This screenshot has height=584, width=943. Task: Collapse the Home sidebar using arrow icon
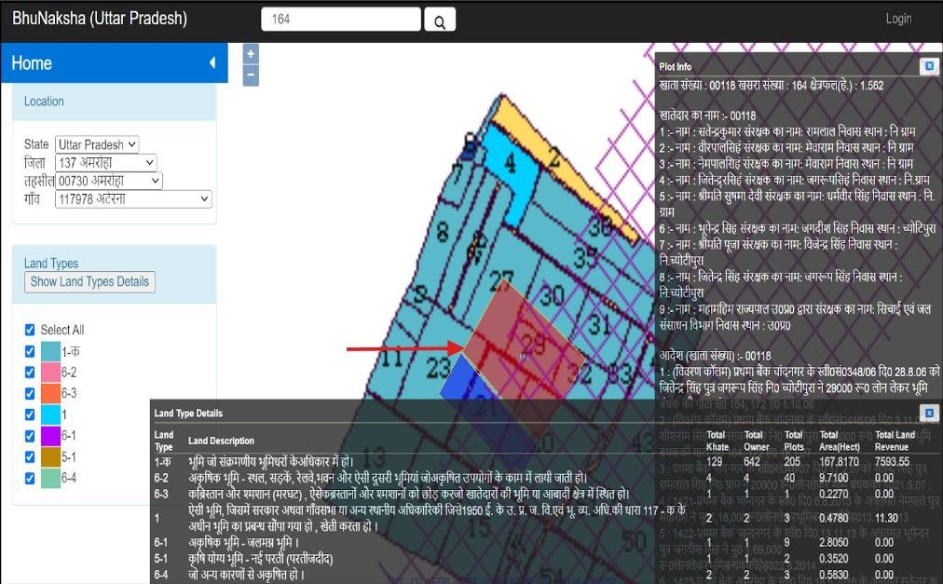click(x=212, y=63)
